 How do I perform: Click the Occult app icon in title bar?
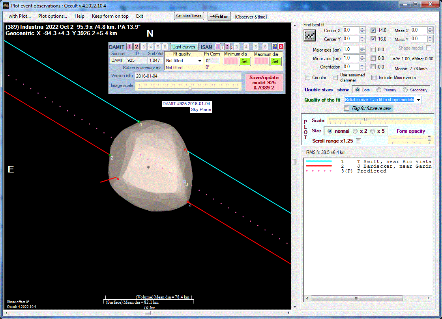pos(6,5)
